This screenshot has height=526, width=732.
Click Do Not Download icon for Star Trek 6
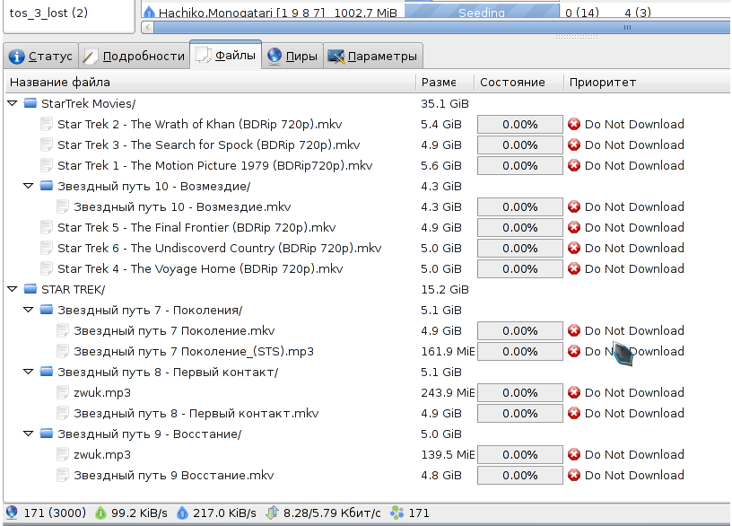(574, 248)
